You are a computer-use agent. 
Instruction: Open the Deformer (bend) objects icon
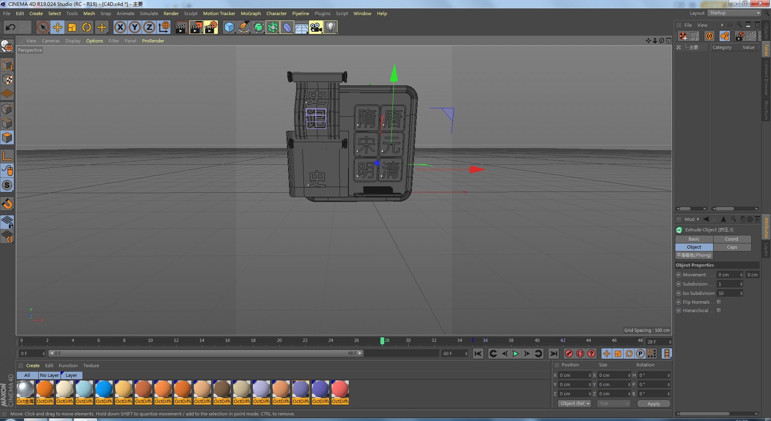pyautogui.click(x=287, y=27)
